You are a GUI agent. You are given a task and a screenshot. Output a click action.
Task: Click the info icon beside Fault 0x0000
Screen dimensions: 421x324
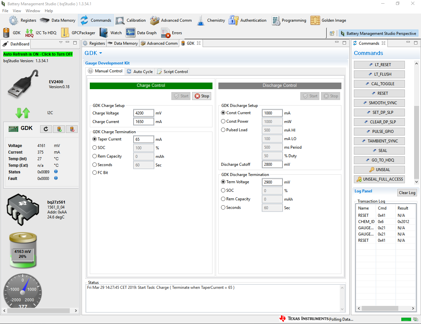pyautogui.click(x=56, y=178)
